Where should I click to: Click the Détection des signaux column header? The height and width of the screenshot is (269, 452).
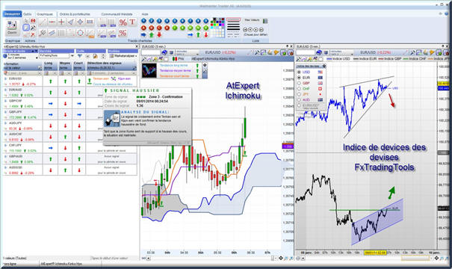point(105,64)
